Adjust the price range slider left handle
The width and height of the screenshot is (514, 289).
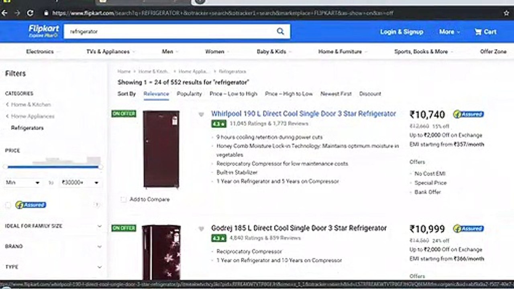pos(6,167)
